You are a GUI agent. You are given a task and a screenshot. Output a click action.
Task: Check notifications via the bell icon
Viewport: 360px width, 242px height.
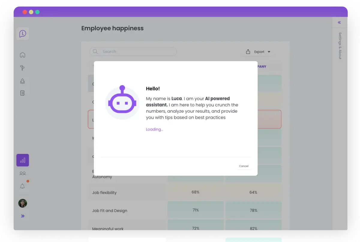22,186
